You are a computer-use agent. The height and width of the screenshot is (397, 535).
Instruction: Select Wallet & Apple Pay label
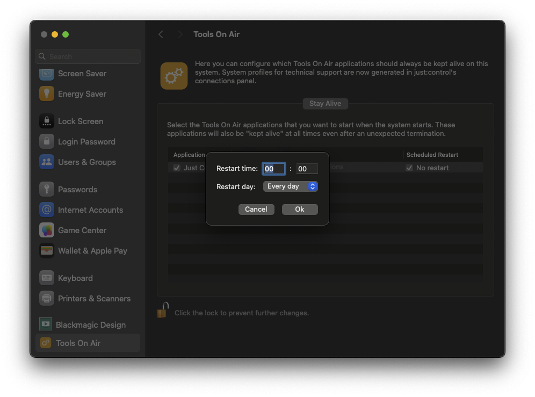(x=93, y=251)
